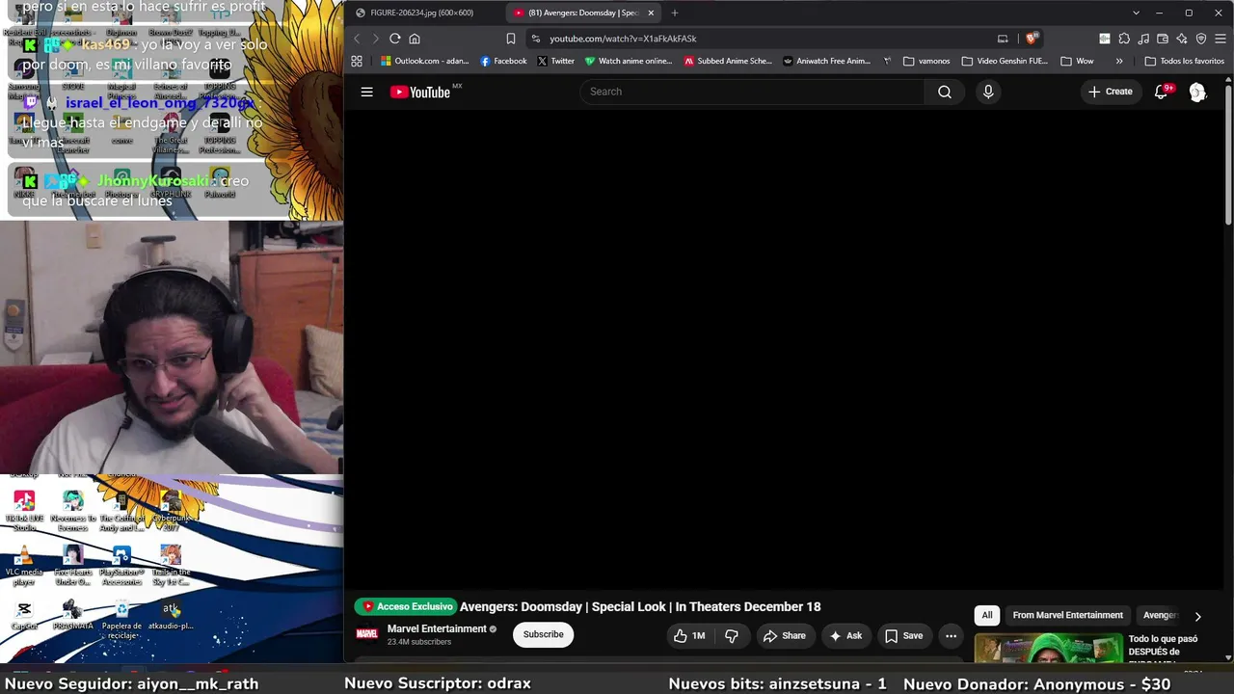
Task: Like the video with thumbs-up 1M
Action: (689, 635)
